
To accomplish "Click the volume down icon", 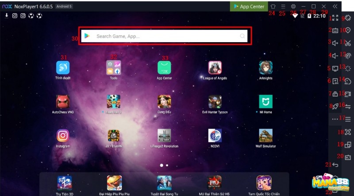I will click(x=335, y=56).
